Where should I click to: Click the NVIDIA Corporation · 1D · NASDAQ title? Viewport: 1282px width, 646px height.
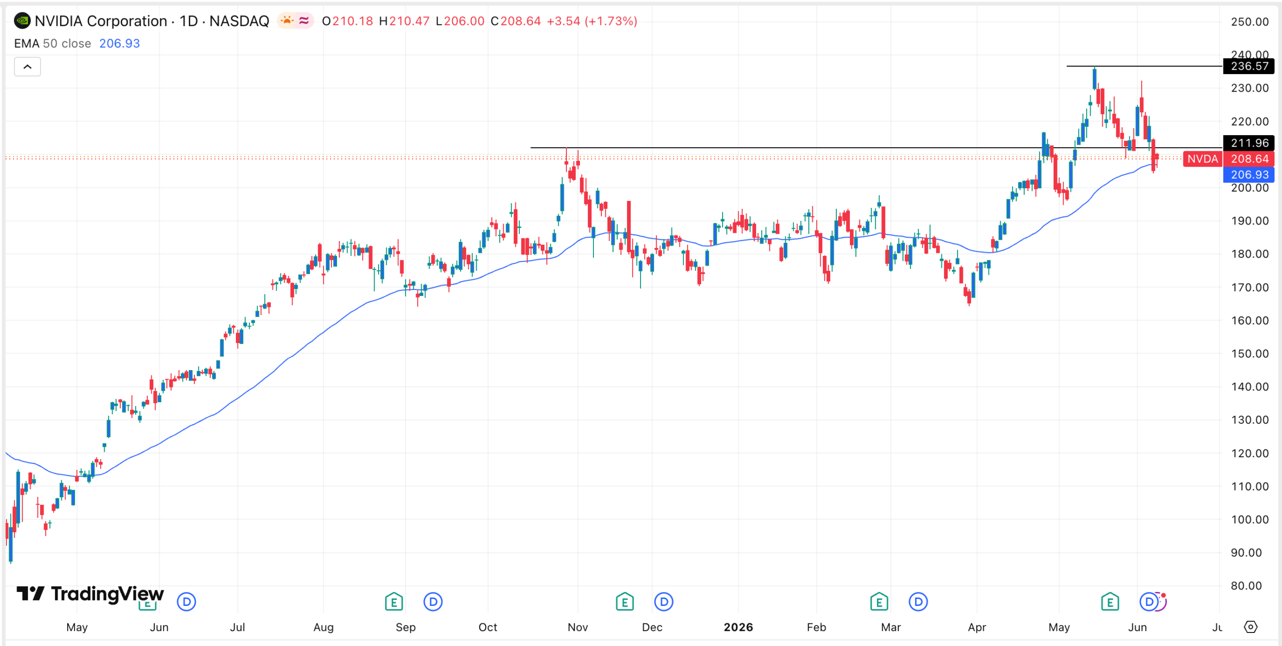click(152, 21)
